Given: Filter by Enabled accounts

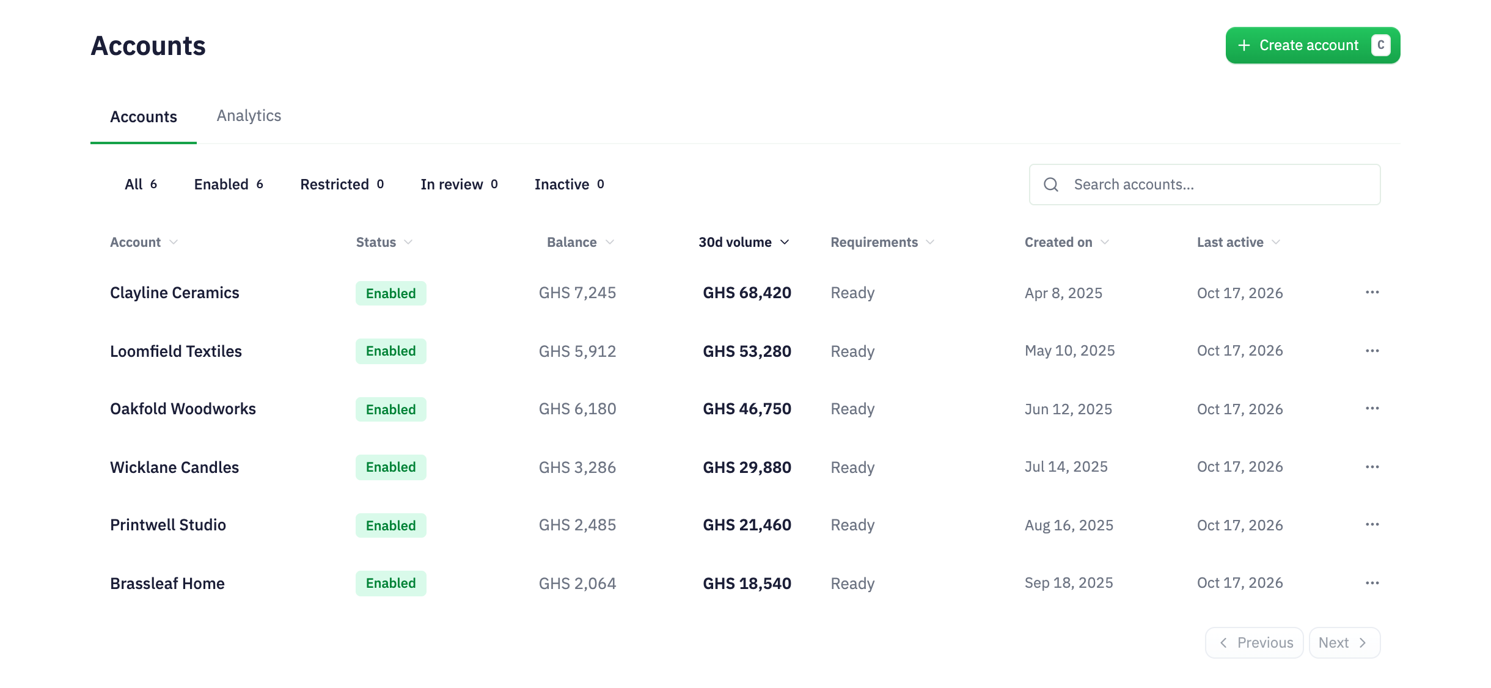Looking at the screenshot, I should [x=229, y=185].
